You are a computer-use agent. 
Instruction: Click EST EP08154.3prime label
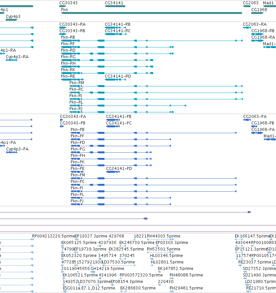click(x=127, y=282)
